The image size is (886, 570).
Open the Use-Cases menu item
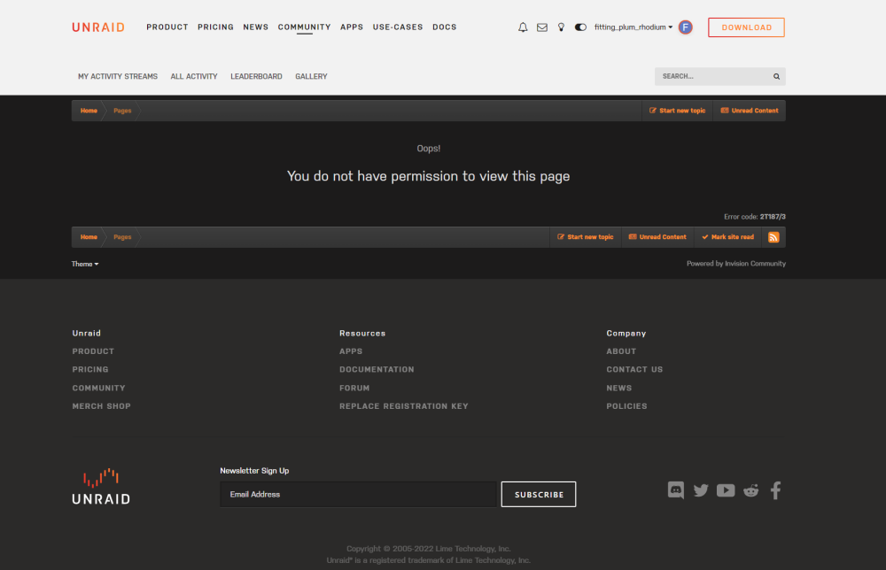[x=398, y=27]
